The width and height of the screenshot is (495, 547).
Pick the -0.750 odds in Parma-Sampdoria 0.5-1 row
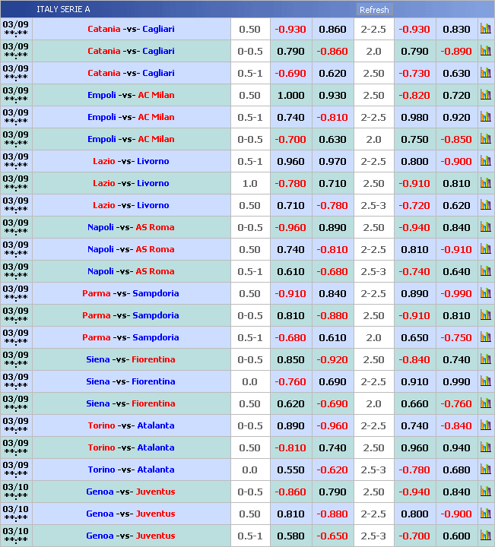coord(456,337)
